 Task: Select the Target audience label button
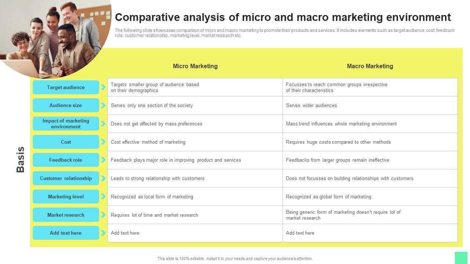(66, 87)
